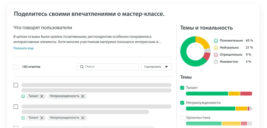Uncheck the Непринужденность theme checkbox
This screenshot has height=128, width=267.
point(182,103)
